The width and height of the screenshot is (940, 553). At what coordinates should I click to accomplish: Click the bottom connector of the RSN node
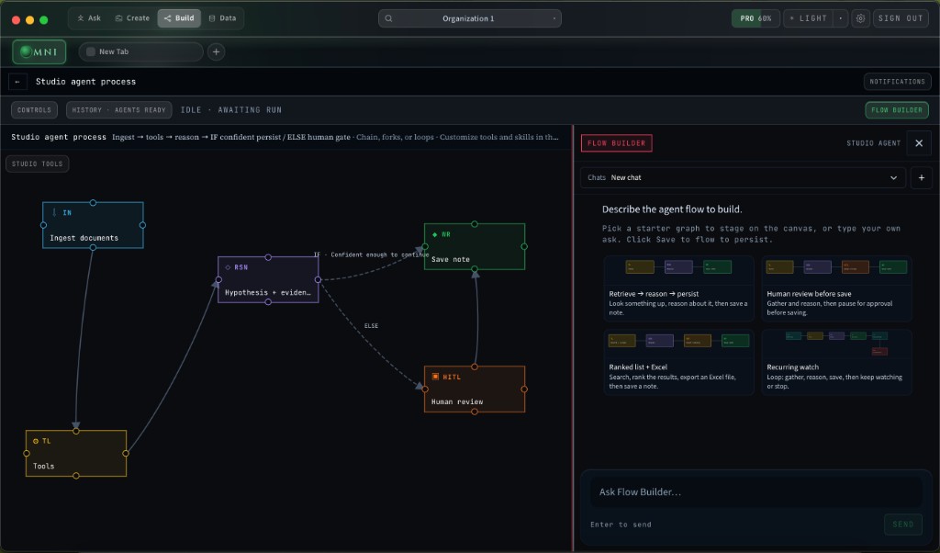click(x=268, y=301)
